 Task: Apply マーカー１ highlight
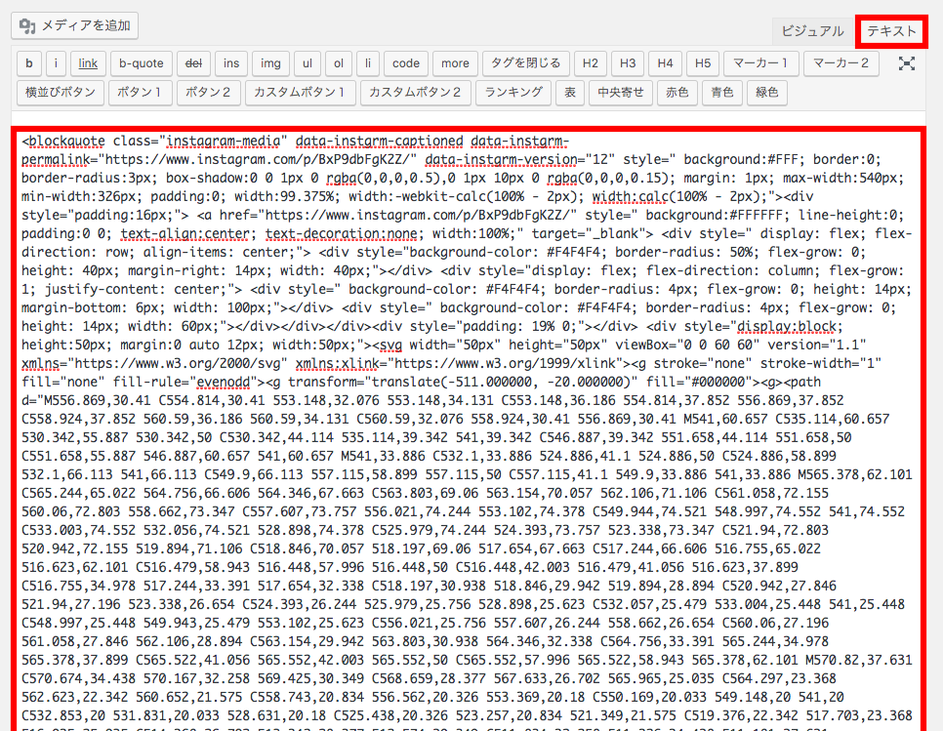click(760, 63)
